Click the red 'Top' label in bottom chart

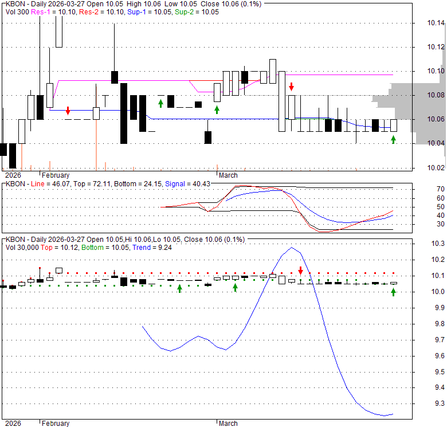pyautogui.click(x=46, y=248)
